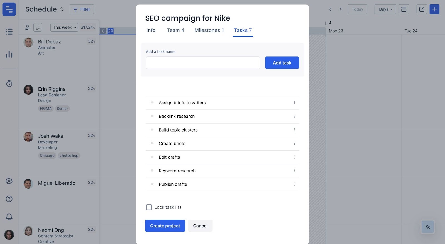Open the Days view dropdown
This screenshot has width=445, height=244.
click(x=385, y=9)
